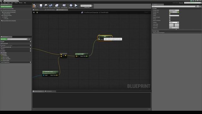Add a new function with plus icon
The height and width of the screenshot is (114, 202).
[31, 45]
